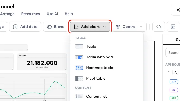This screenshot has height=101, width=180.
Task: Choose Heatmap table chart type
Action: pos(107,68)
